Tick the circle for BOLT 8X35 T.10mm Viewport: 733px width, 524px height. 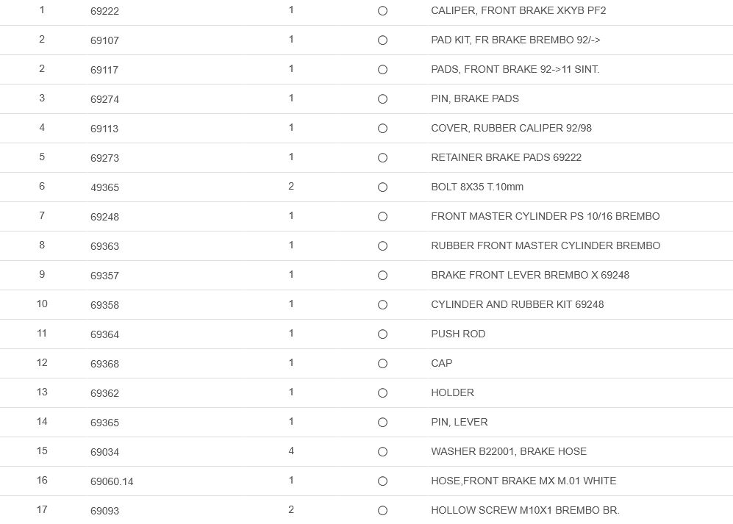click(382, 187)
